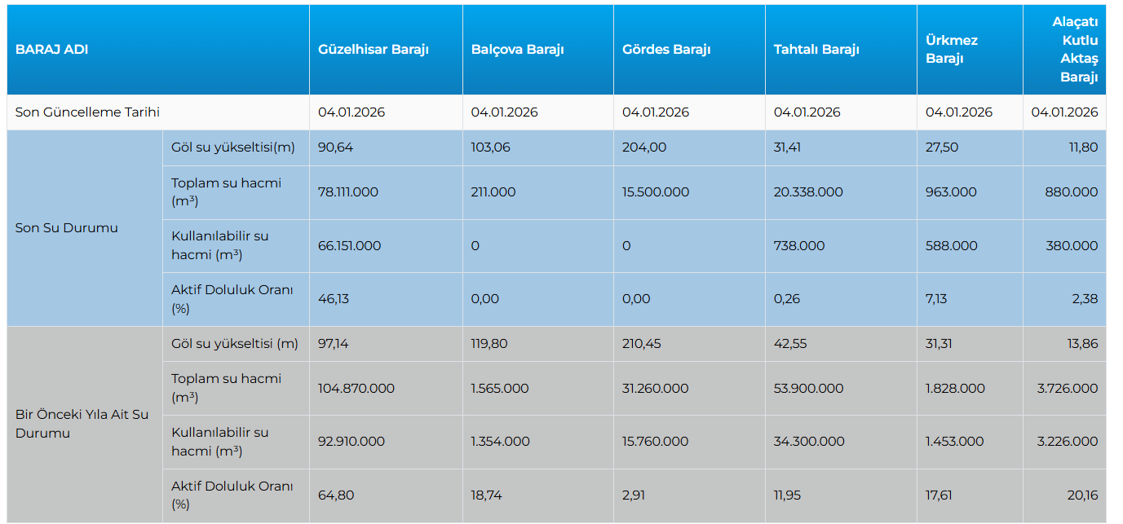This screenshot has height=524, width=1123.
Task: Select the Ürkmez Barajı column header
Action: 952,49
